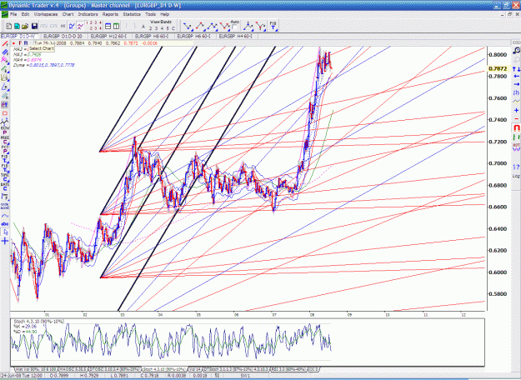Switch to Vol 14 indicator tab

coord(195,369)
